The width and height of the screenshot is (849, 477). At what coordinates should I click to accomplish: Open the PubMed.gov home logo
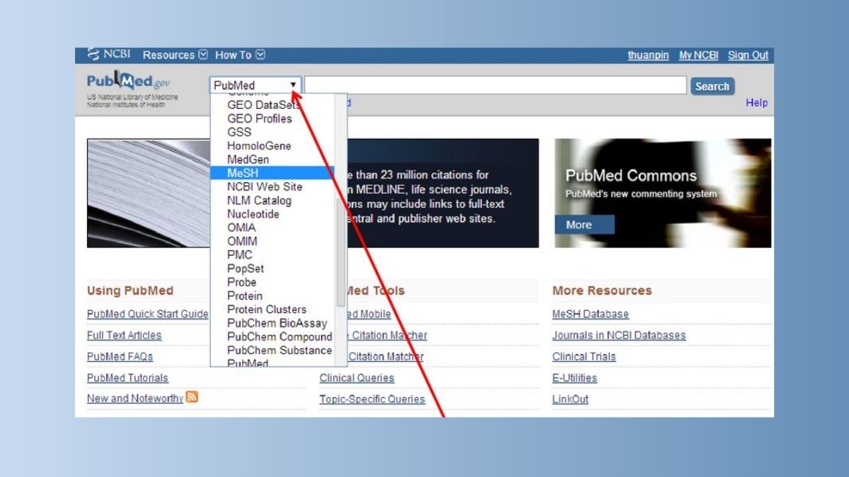tap(129, 82)
